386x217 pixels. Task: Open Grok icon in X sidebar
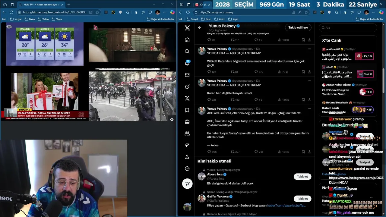tap(187, 87)
